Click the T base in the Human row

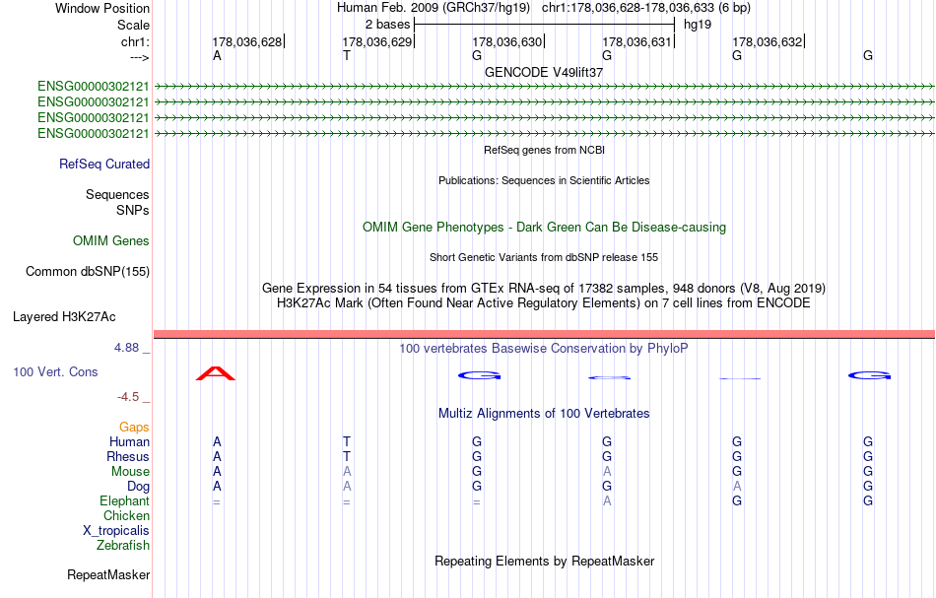coord(346,442)
